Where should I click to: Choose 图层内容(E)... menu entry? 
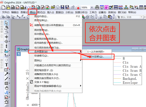coord(56,17)
